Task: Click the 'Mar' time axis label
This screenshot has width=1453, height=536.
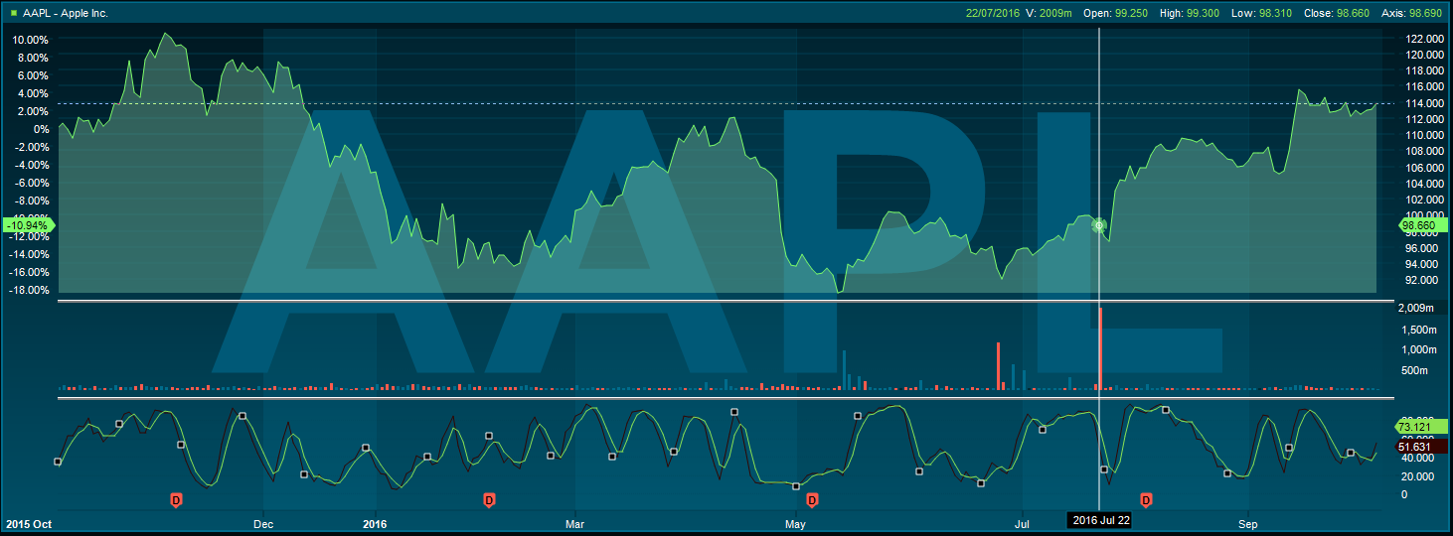Action: tap(574, 523)
